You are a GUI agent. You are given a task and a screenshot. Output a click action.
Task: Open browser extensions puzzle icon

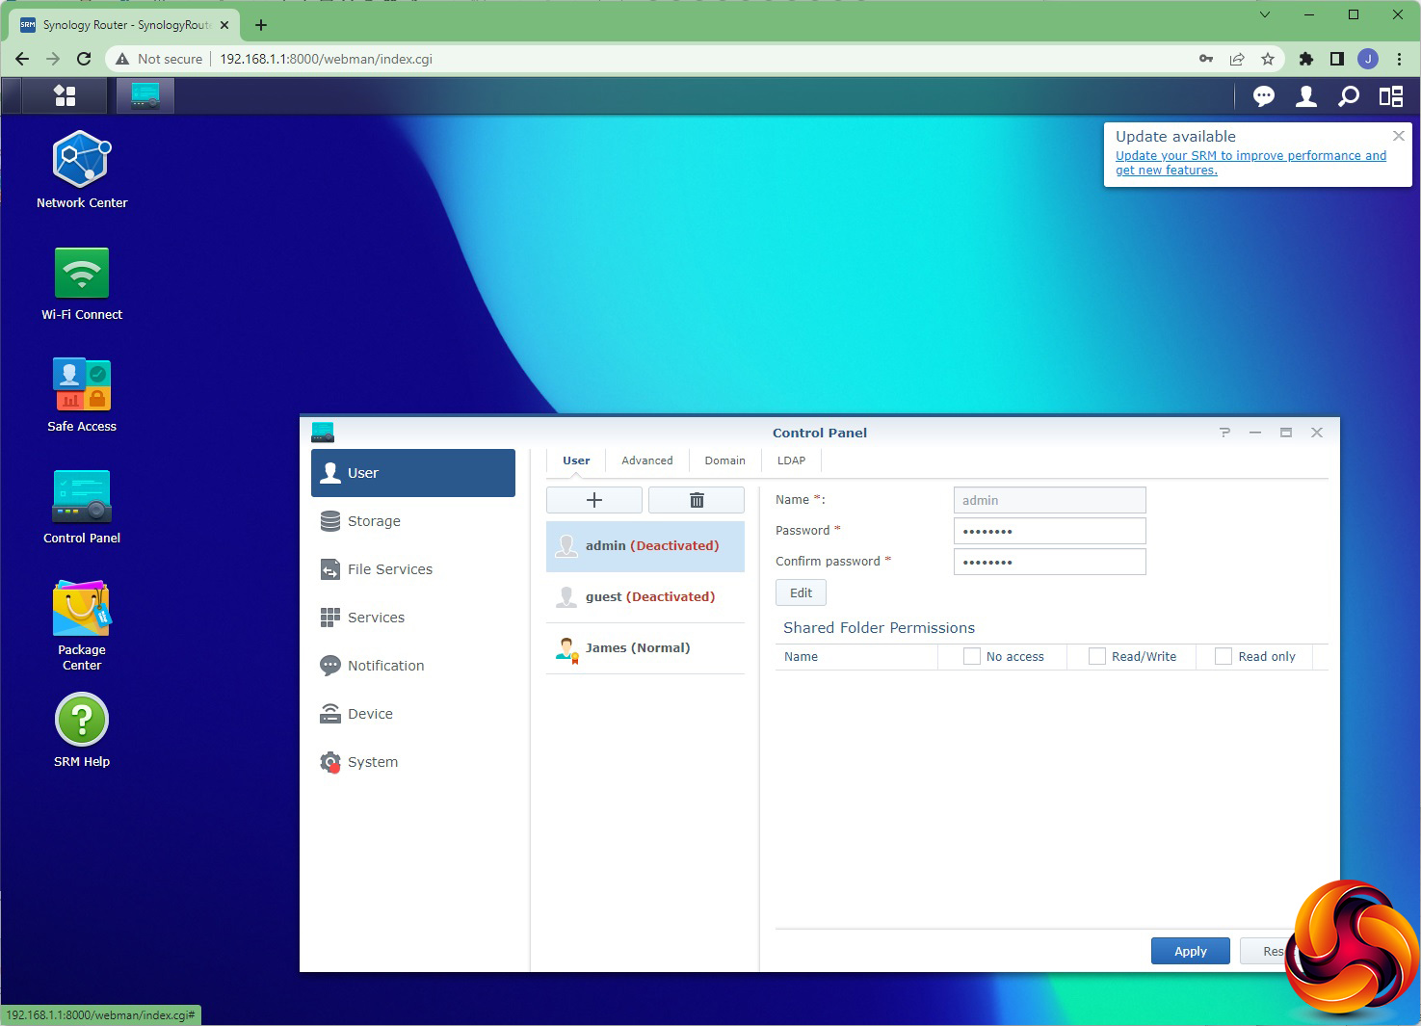[x=1306, y=59]
